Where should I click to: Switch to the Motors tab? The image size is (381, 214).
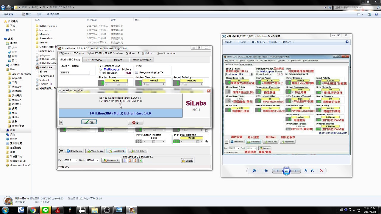click(118, 60)
